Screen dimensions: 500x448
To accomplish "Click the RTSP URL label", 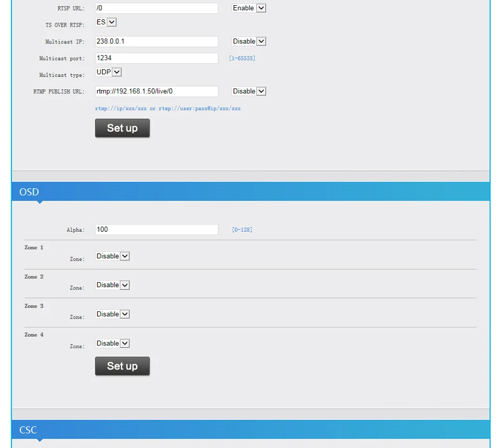I will 71,9.
